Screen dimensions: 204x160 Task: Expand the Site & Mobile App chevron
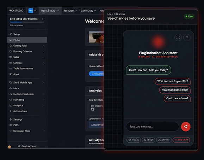click(x=43, y=82)
